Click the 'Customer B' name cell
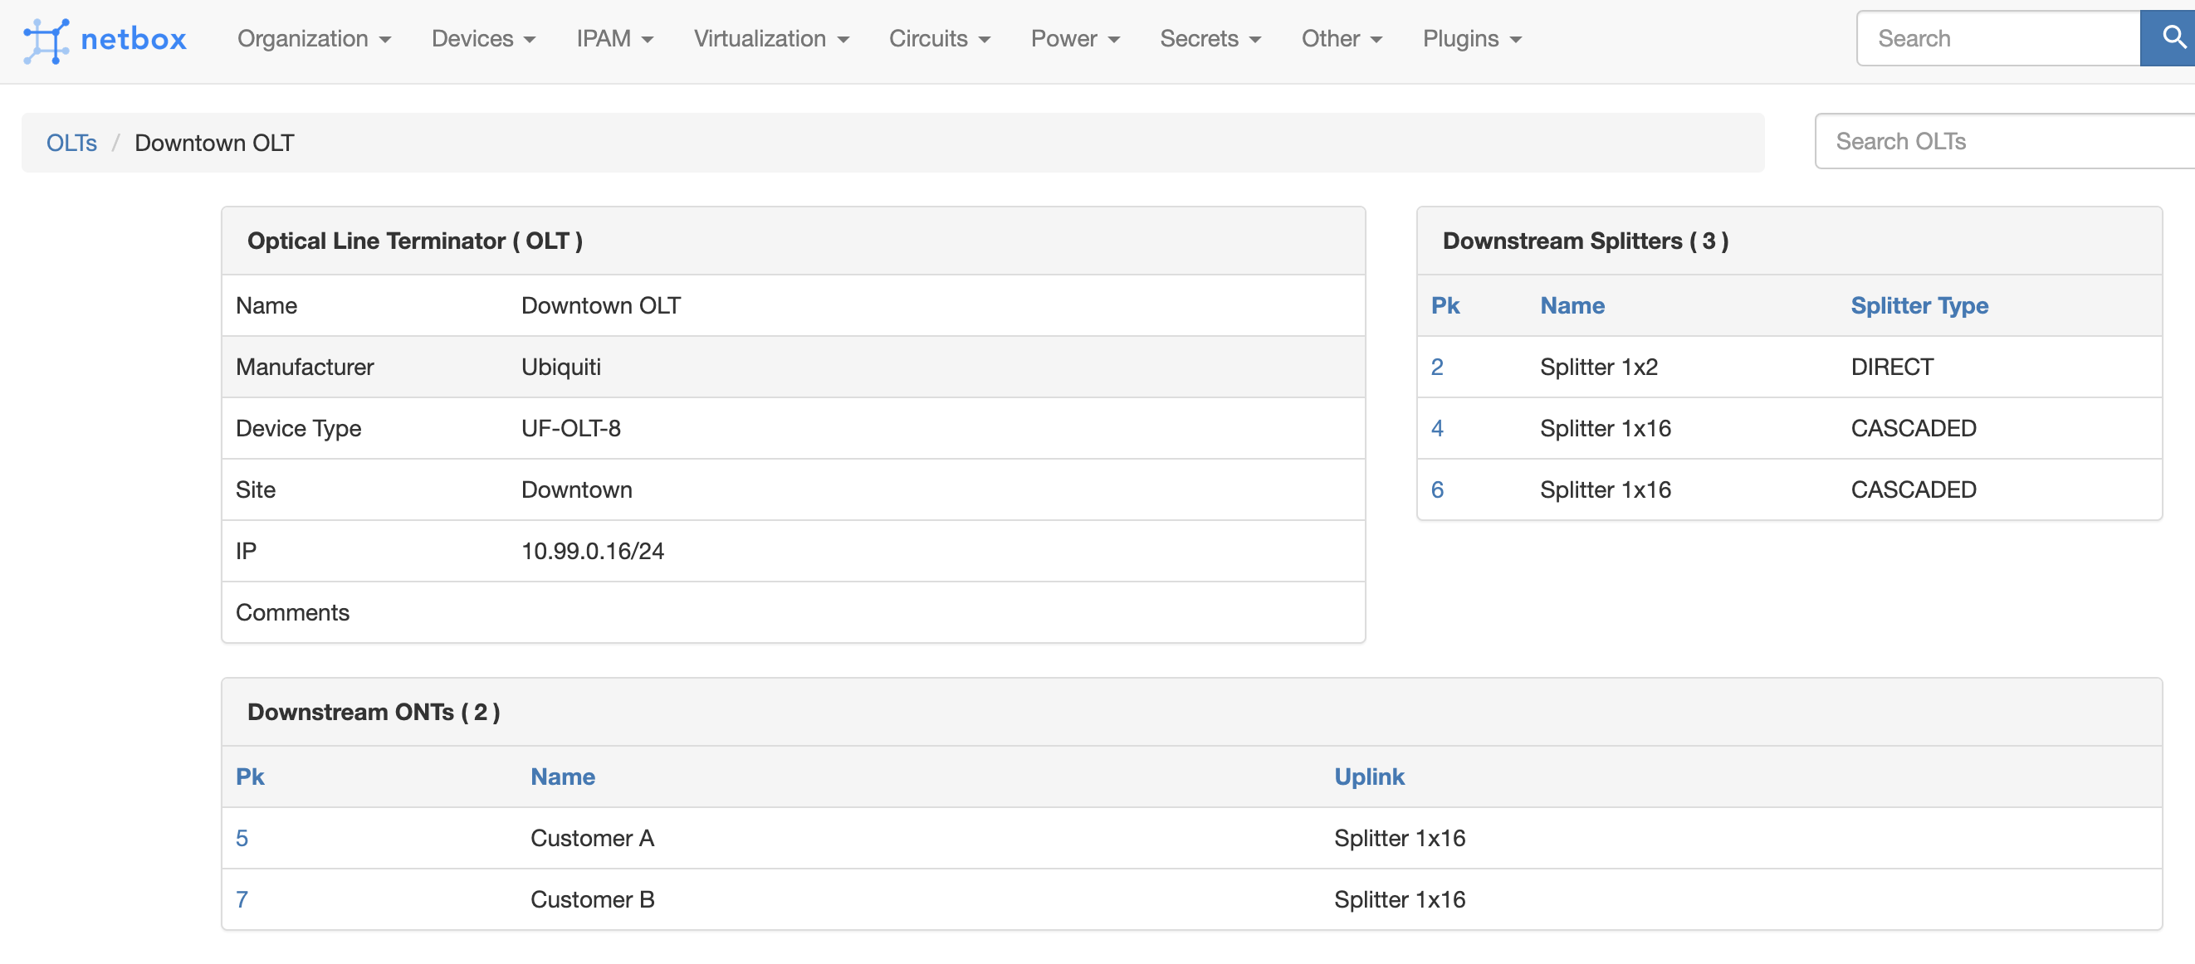The width and height of the screenshot is (2195, 964). [592, 899]
